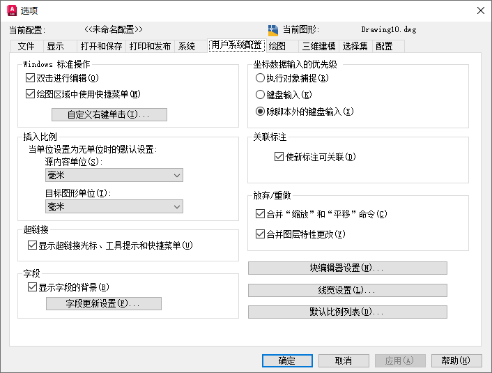
Task: Click the AutoCAD logo icon in title bar
Action: click(12, 10)
